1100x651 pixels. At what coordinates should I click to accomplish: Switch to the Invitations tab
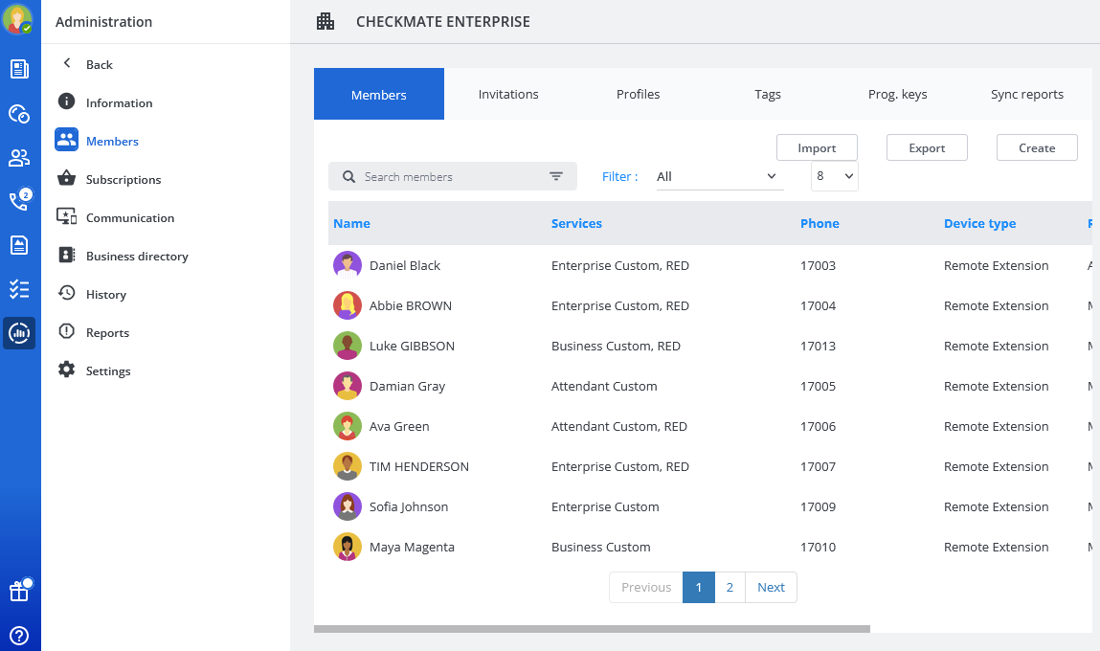pyautogui.click(x=508, y=94)
